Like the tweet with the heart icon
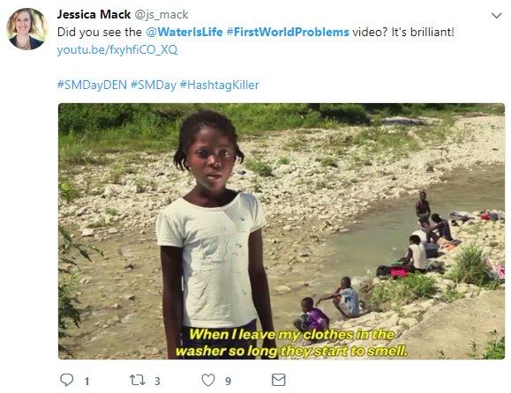Screen dimensions: 511x393 [208, 380]
